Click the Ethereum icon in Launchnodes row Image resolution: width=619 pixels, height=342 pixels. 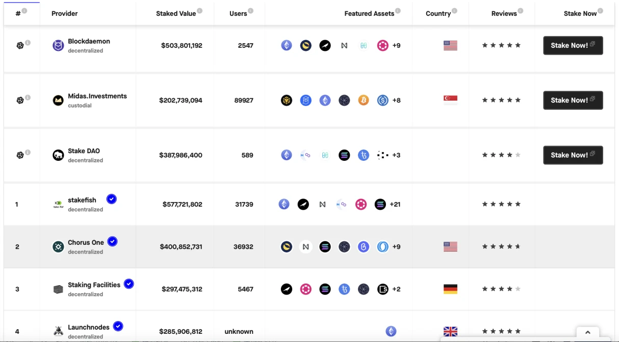point(391,331)
